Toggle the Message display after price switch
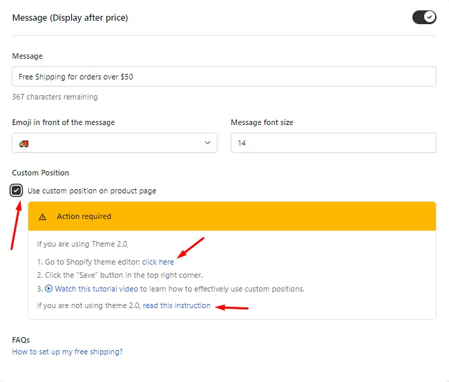449x382 pixels. click(x=424, y=17)
